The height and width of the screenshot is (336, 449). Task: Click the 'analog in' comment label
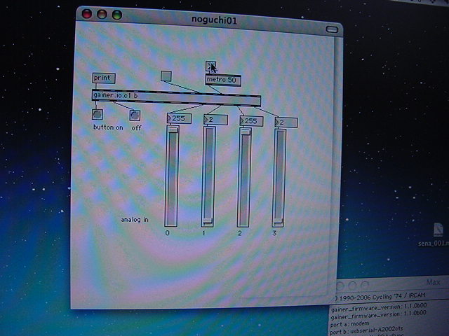point(135,220)
